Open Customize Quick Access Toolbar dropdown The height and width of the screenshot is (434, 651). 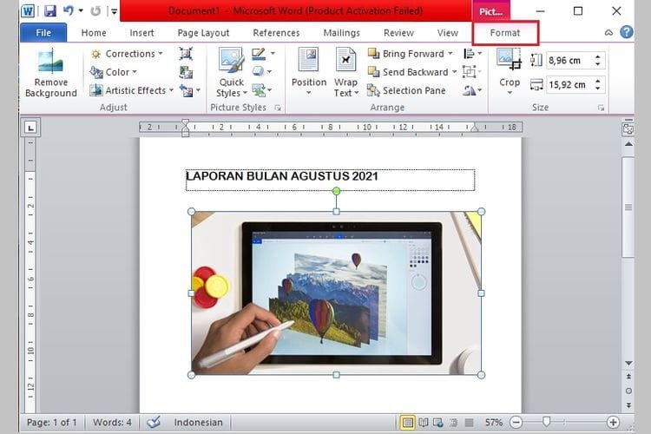pyautogui.click(x=114, y=11)
